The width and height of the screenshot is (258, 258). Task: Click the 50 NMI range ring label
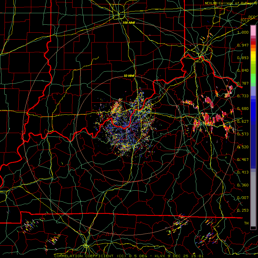[129, 76]
